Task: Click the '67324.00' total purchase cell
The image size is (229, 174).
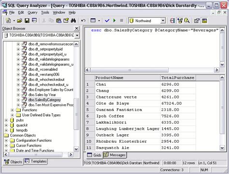Action: point(178,103)
